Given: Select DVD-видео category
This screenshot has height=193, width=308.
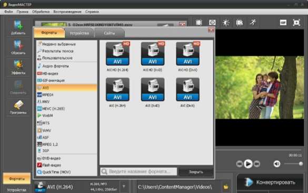Looking at the screenshot, I should [x=67, y=158].
